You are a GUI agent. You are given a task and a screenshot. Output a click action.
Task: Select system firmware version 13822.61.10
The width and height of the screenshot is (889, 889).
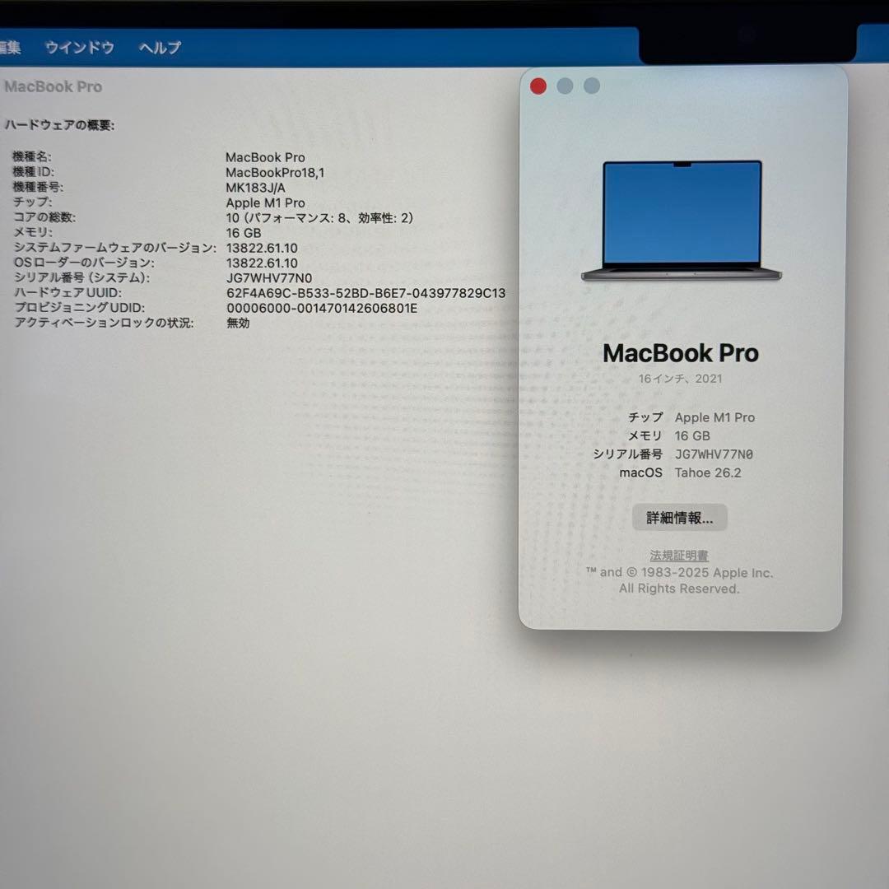(262, 249)
